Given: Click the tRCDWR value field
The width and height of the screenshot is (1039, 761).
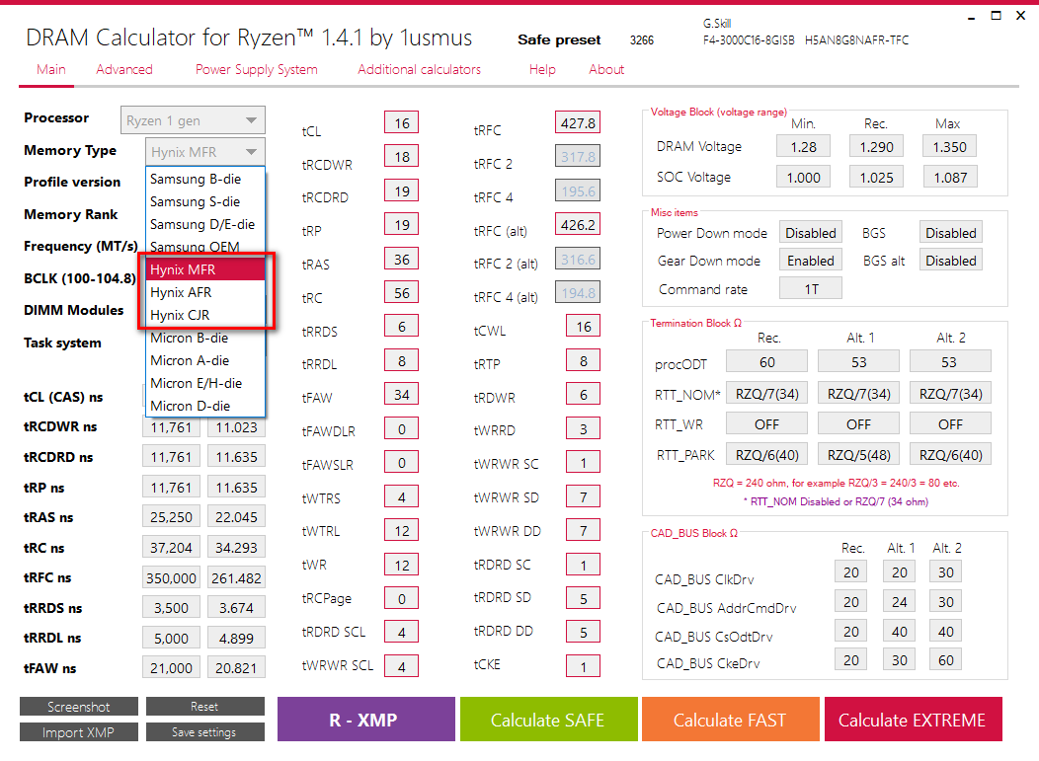Looking at the screenshot, I should point(402,157).
